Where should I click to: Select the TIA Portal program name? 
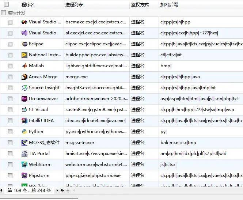(39, 153)
